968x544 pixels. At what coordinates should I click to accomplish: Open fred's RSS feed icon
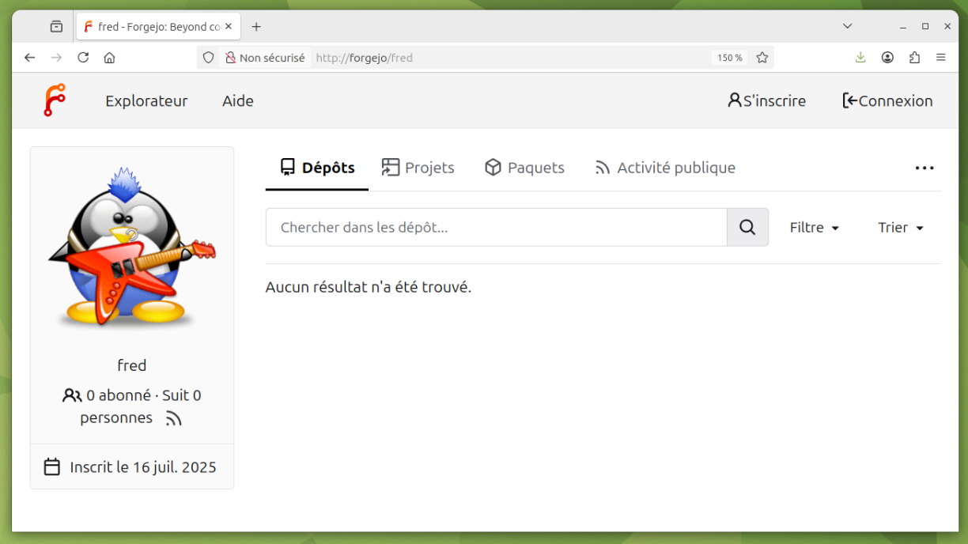pos(174,418)
